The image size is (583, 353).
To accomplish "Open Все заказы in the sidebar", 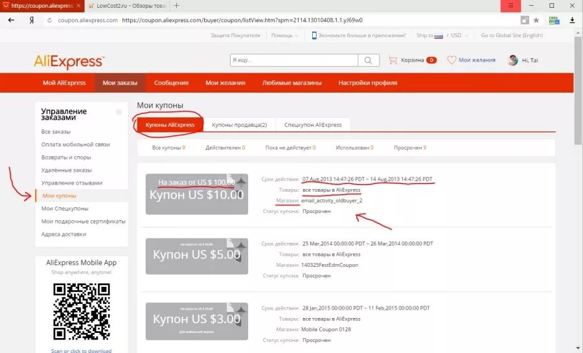I will (x=56, y=131).
